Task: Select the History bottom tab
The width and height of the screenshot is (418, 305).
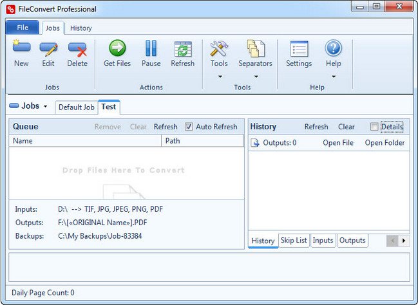Action: (x=263, y=241)
